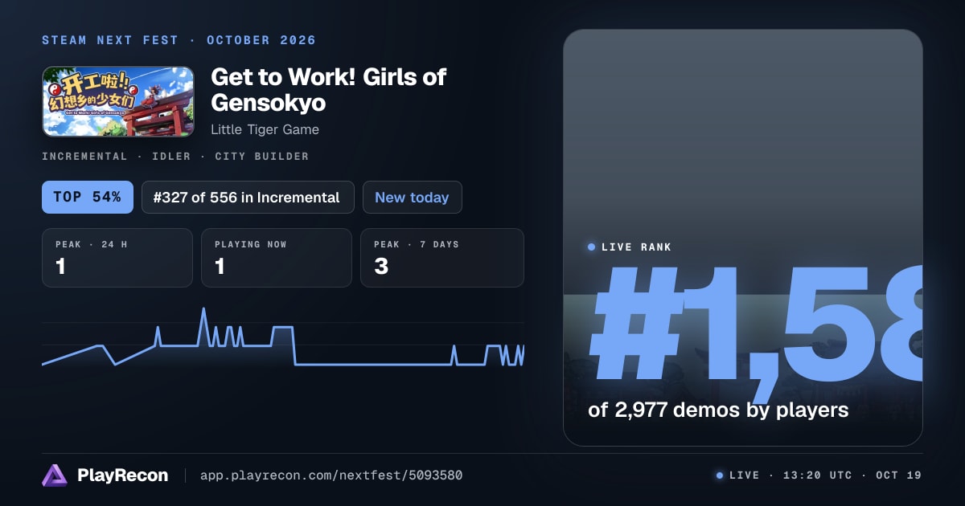Open app.playrecon.com/nextfest/5093580 link
The height and width of the screenshot is (506, 965).
pos(331,475)
